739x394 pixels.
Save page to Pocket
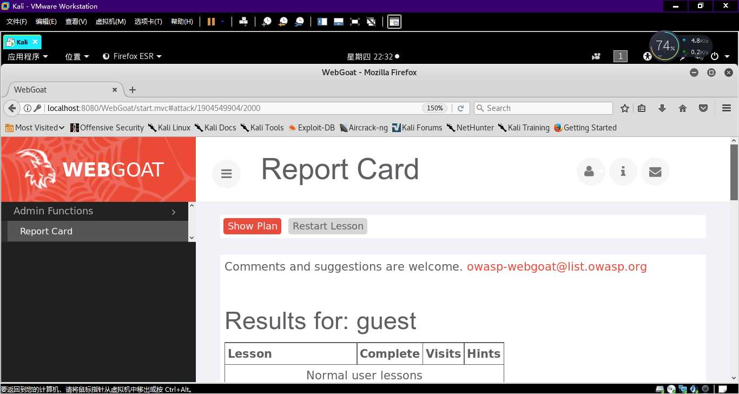pos(703,108)
